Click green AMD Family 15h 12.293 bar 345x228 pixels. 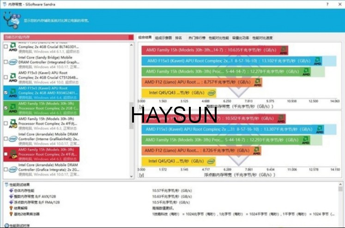pos(226,140)
